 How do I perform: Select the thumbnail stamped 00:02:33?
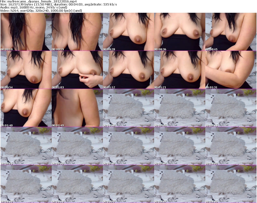tap(77, 146)
